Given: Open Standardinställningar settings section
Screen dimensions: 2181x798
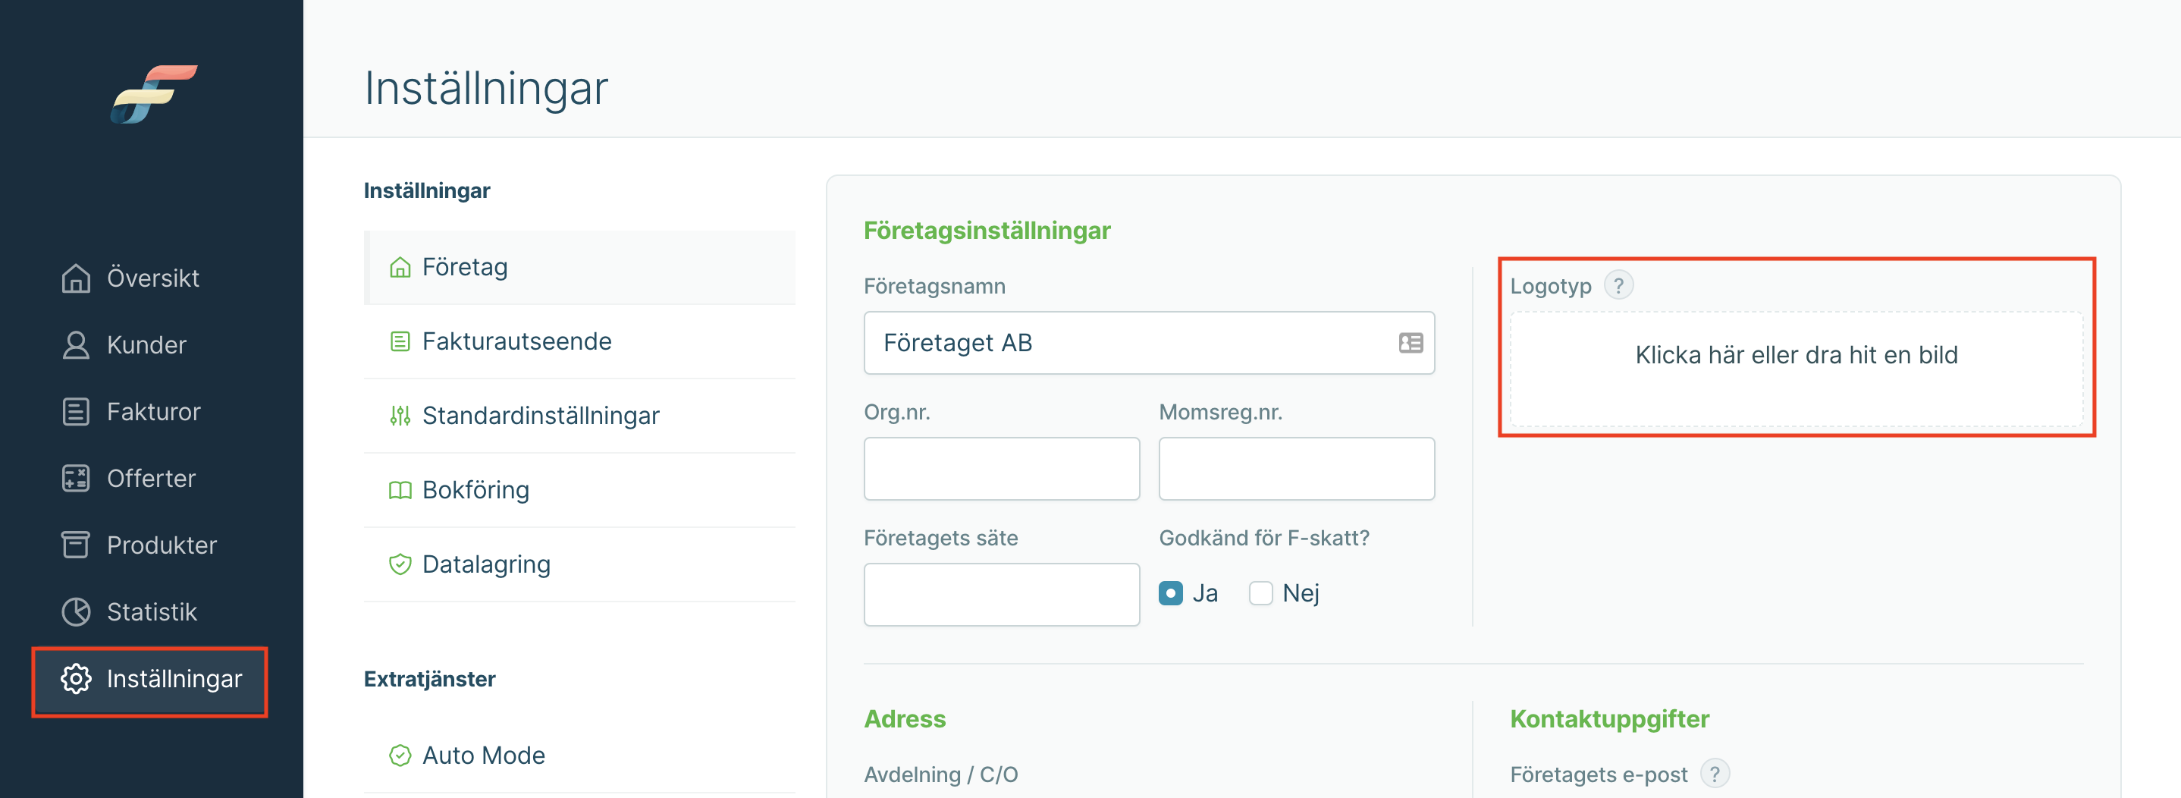Looking at the screenshot, I should (580, 416).
